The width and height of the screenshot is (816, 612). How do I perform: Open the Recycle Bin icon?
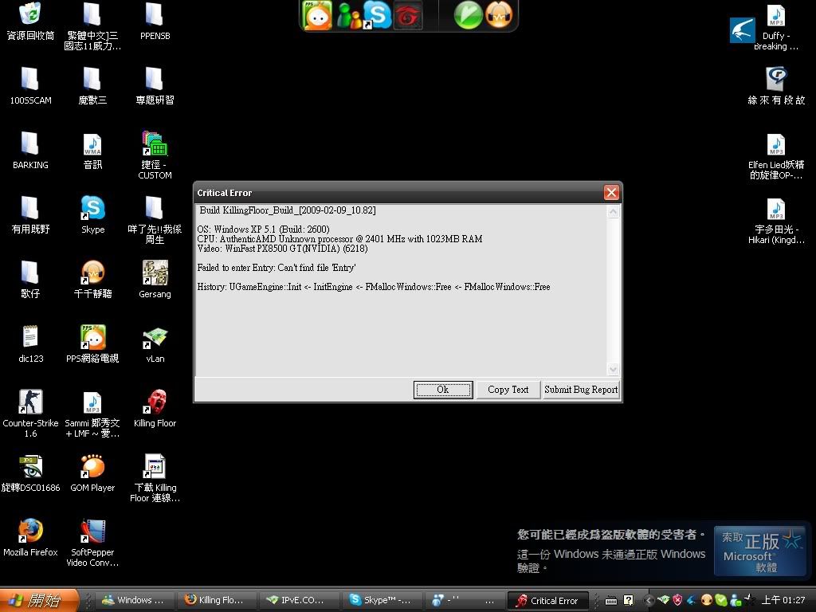(30, 15)
